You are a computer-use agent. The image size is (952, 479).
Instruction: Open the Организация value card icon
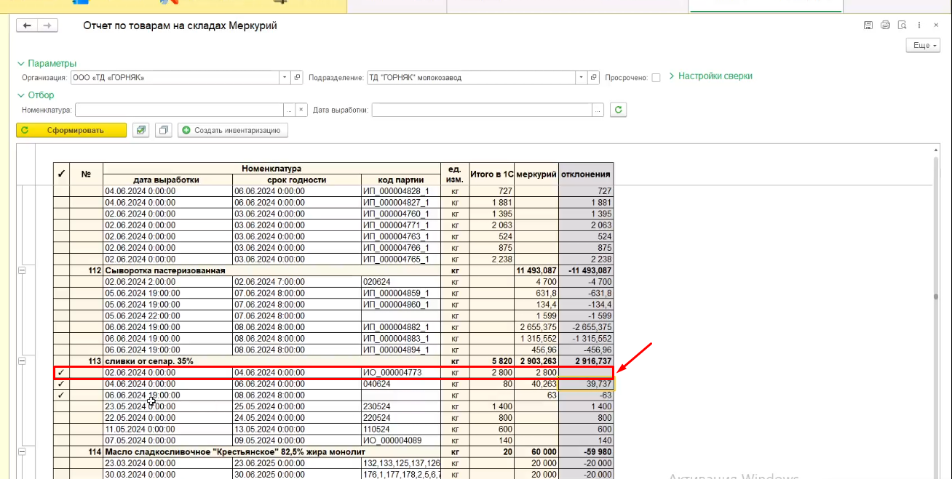point(297,77)
